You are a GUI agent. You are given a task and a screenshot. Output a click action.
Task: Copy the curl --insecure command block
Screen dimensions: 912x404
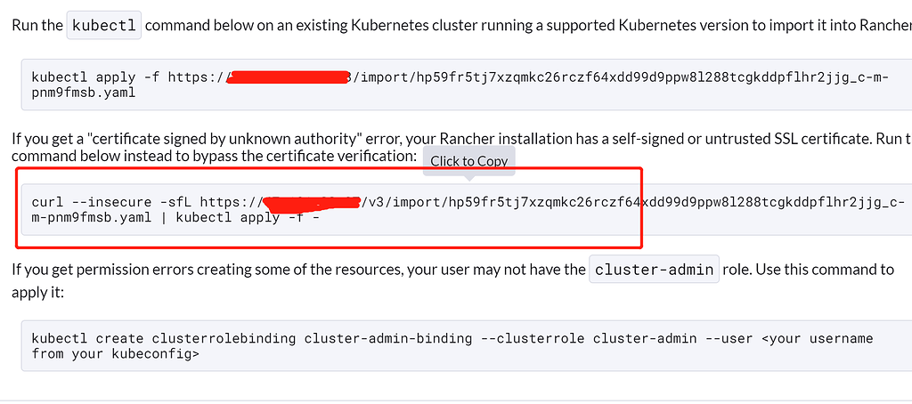coord(467,210)
